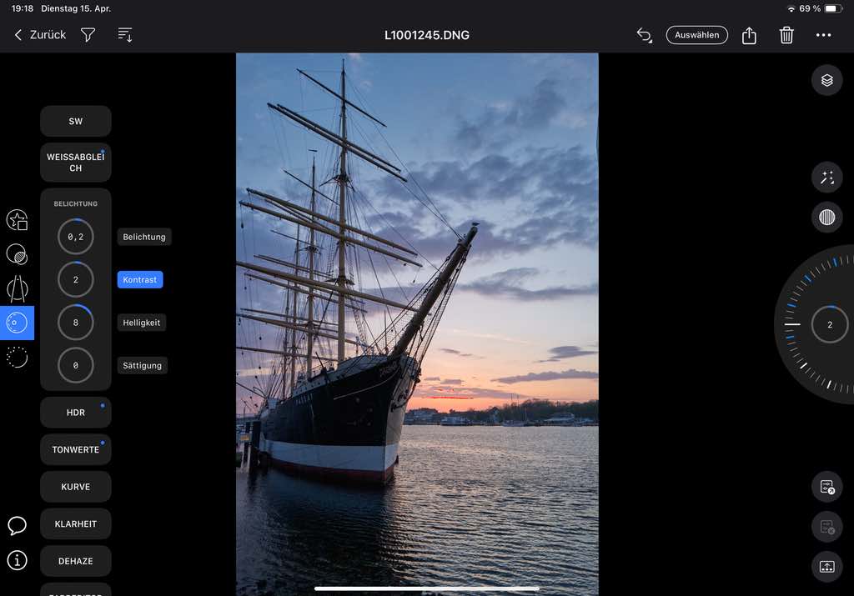Open the three-dot more options menu
The image size is (854, 596).
pyautogui.click(x=823, y=35)
